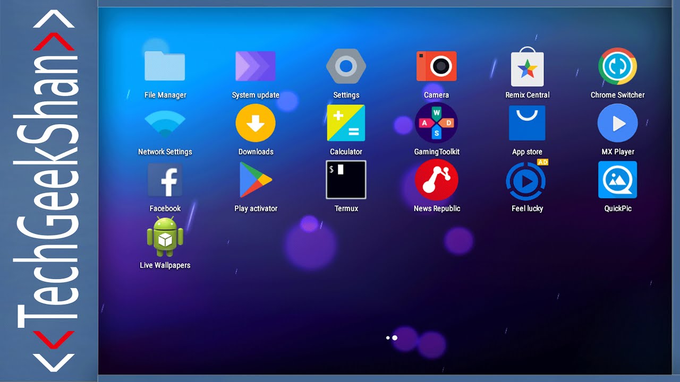
Task: Open Chrome Switcher
Action: point(617,66)
